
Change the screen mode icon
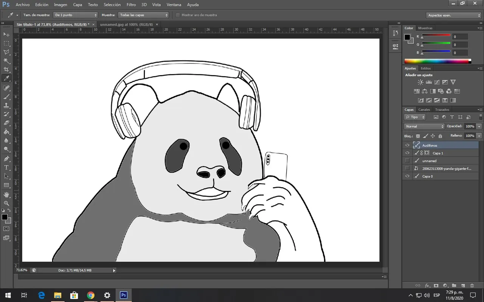(x=6, y=238)
